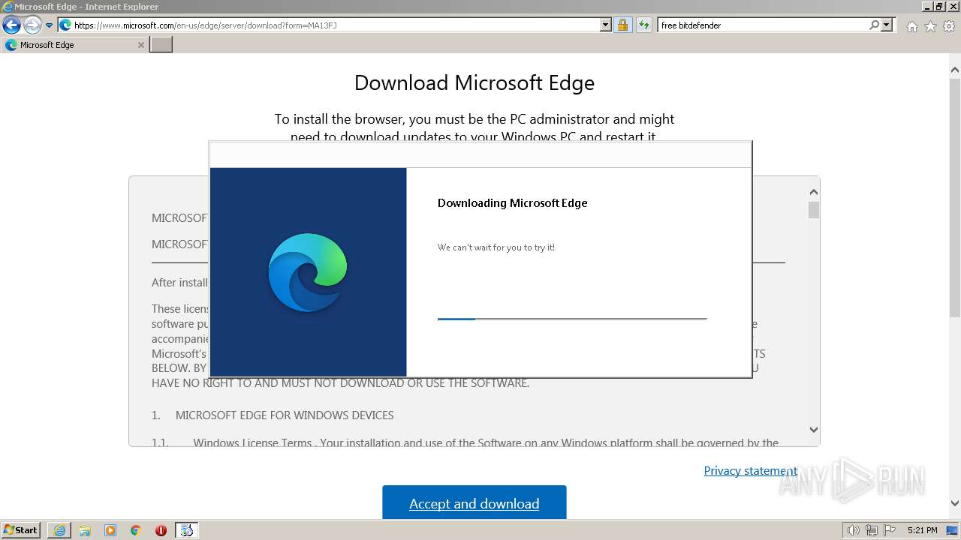
Task: Click the volume speaker tray icon
Action: click(x=854, y=530)
